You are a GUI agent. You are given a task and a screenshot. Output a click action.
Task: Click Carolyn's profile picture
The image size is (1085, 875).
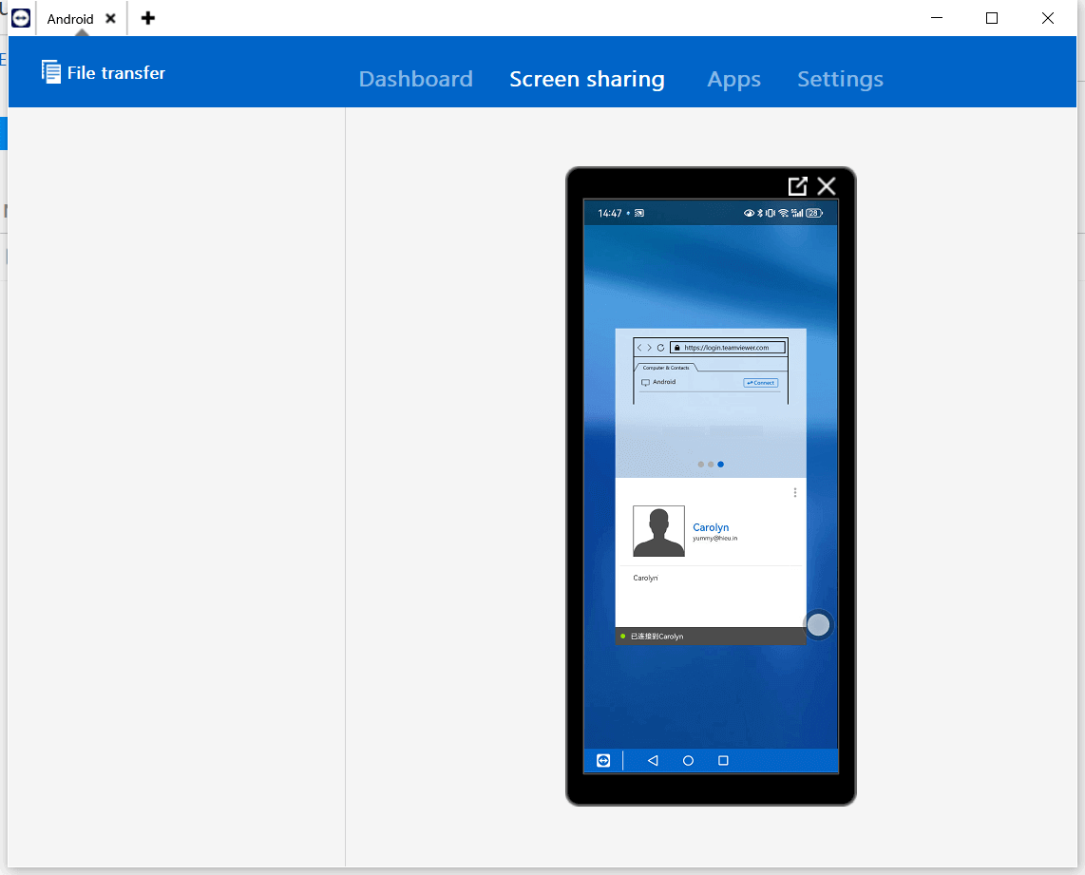658,530
